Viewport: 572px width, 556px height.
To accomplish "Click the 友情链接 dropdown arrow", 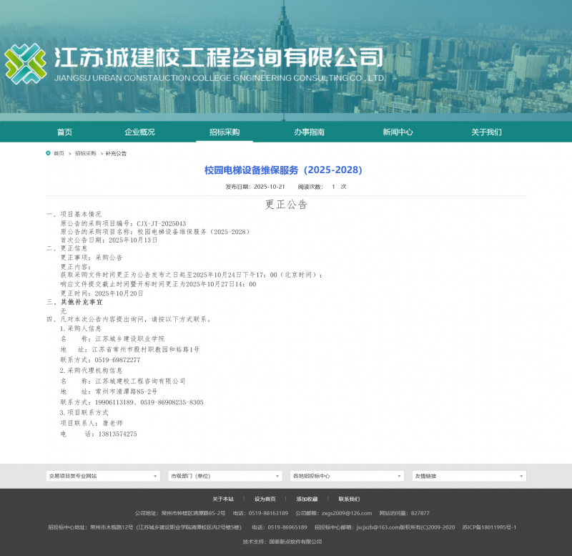I will coord(520,475).
